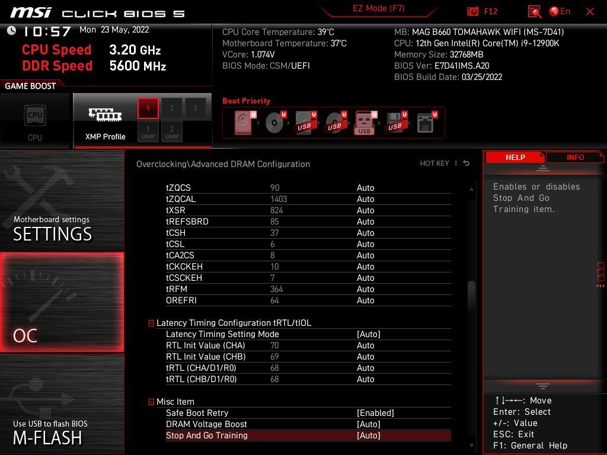
Task: Enable XMP profile 1
Action: pyautogui.click(x=148, y=108)
